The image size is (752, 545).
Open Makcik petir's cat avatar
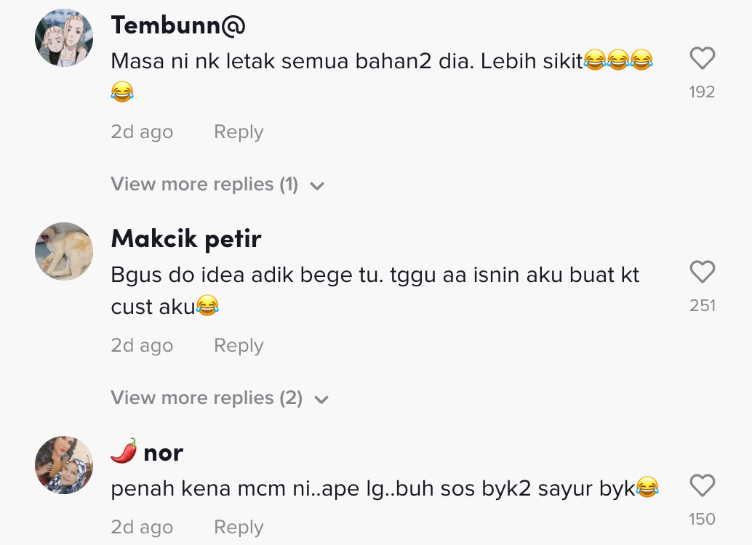[64, 251]
